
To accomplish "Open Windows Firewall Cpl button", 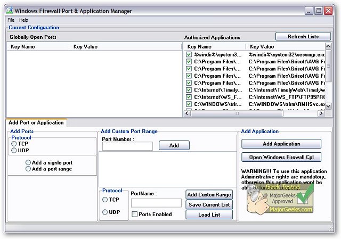I will 281,157.
